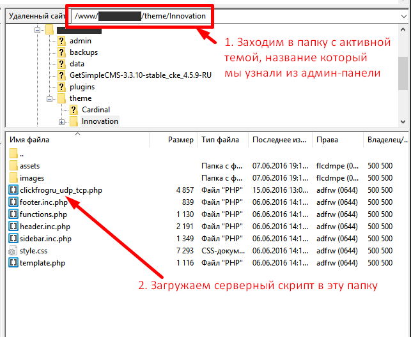
Task: Select the backups folder in the tree
Action: [x=83, y=52]
